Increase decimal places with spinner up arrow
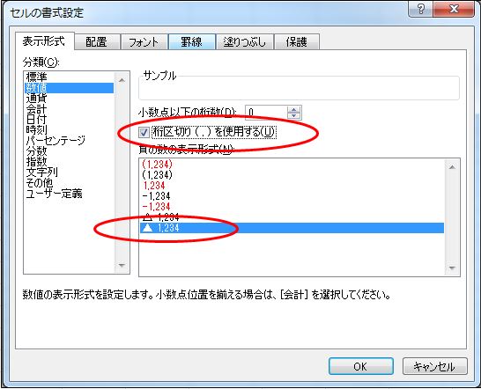This screenshot has height=389, width=481. (x=294, y=110)
